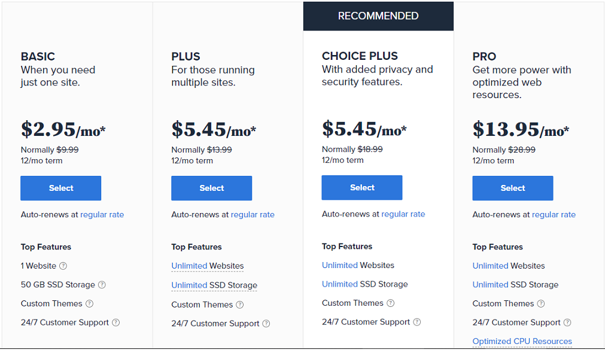The image size is (605, 350).
Task: Click the Recommended banner above Choice Plus
Action: [x=378, y=16]
